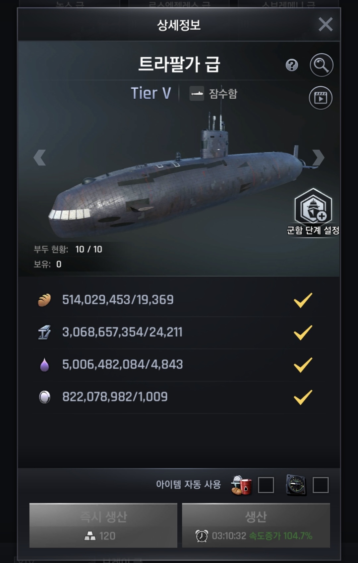Click the magnifier inspect ship icon
The width and height of the screenshot is (358, 563).
tap(321, 65)
